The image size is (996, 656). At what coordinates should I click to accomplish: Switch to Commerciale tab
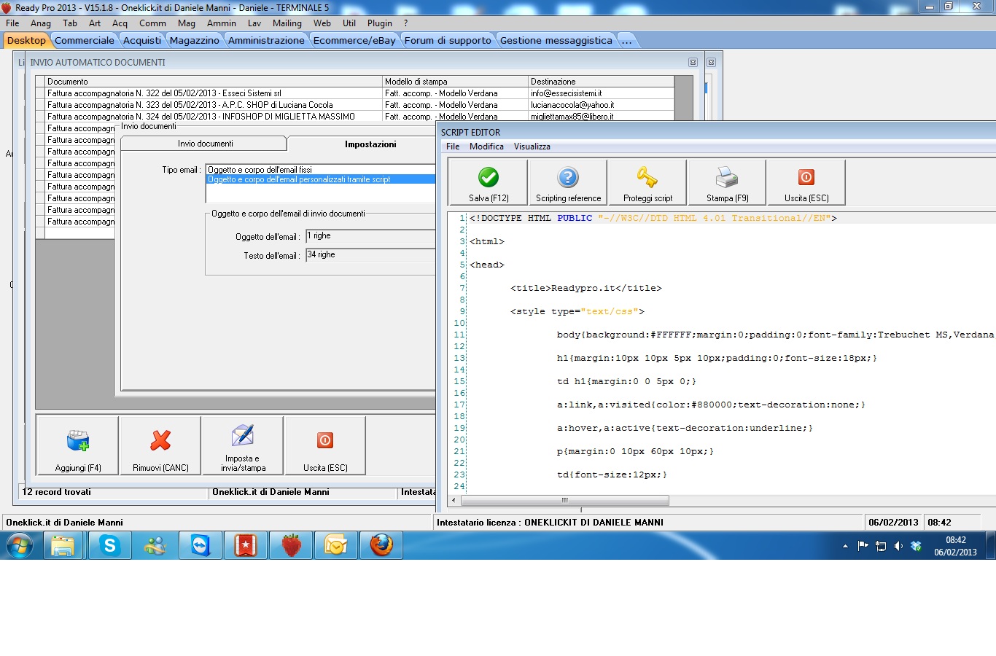click(85, 40)
